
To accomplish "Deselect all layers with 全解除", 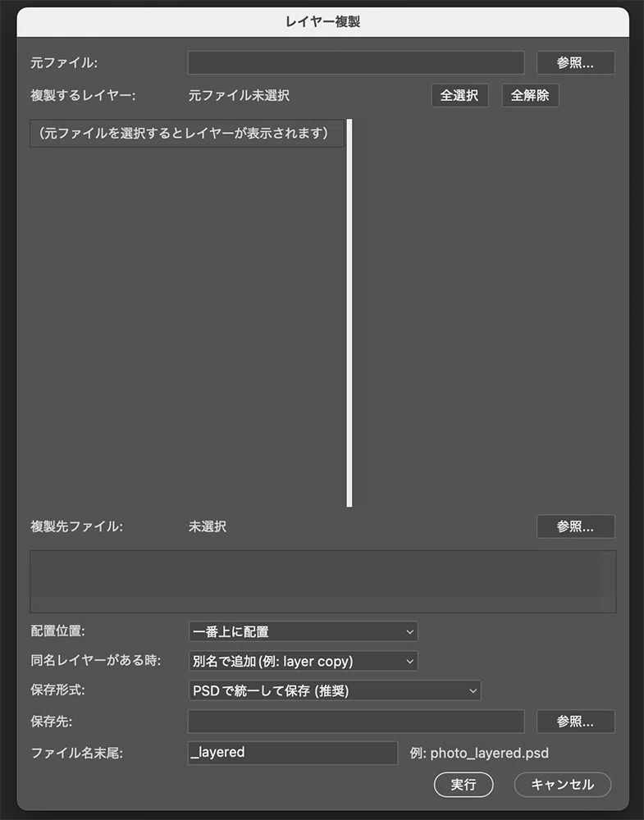I will (x=530, y=96).
